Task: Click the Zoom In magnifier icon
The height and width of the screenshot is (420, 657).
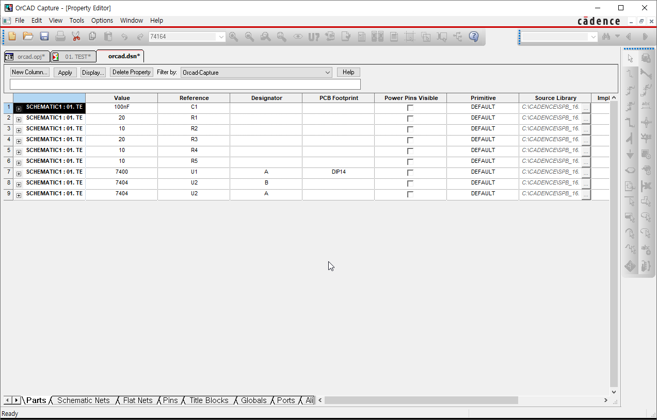Action: [234, 37]
